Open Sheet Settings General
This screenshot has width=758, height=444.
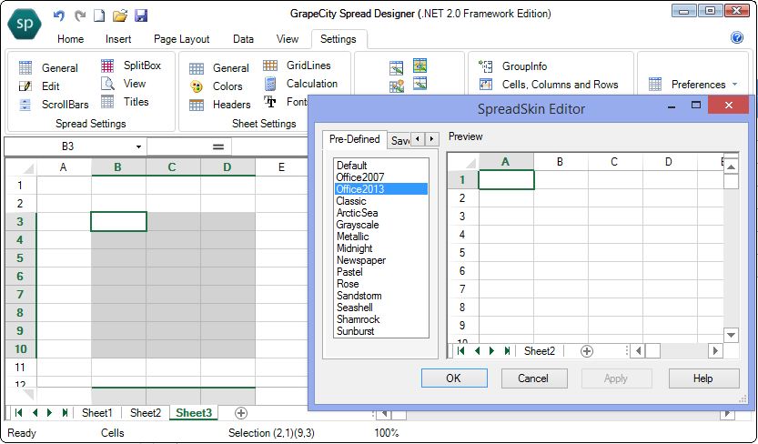coord(219,68)
